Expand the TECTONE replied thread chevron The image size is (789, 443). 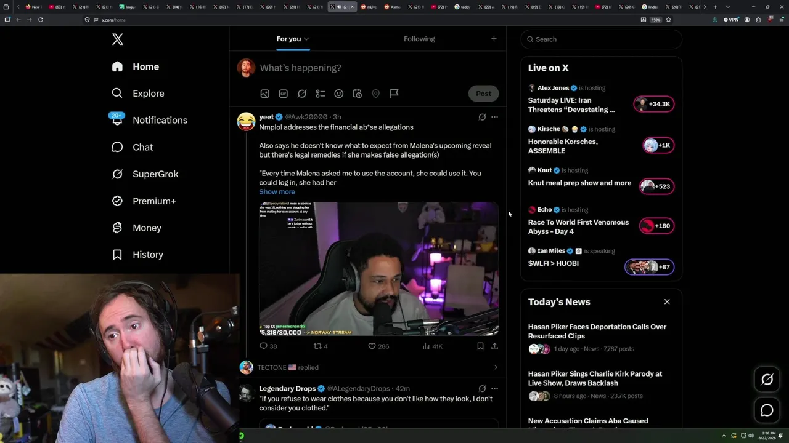[496, 367]
